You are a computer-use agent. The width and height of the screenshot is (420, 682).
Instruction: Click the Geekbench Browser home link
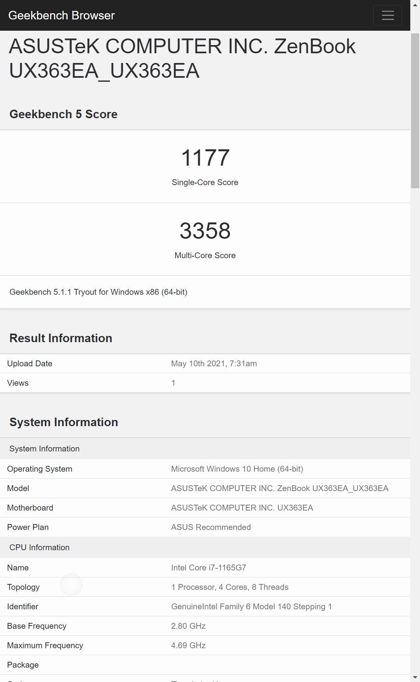tap(61, 15)
